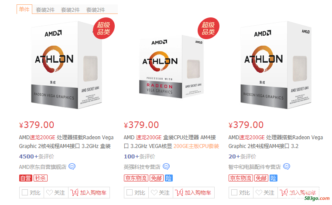Check 对比 box for second product
332x205 pixels.
(x=130, y=192)
